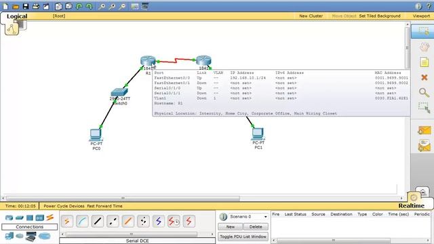Save the network with the floppy disk icon
The image size is (434, 244).
click(26, 6)
